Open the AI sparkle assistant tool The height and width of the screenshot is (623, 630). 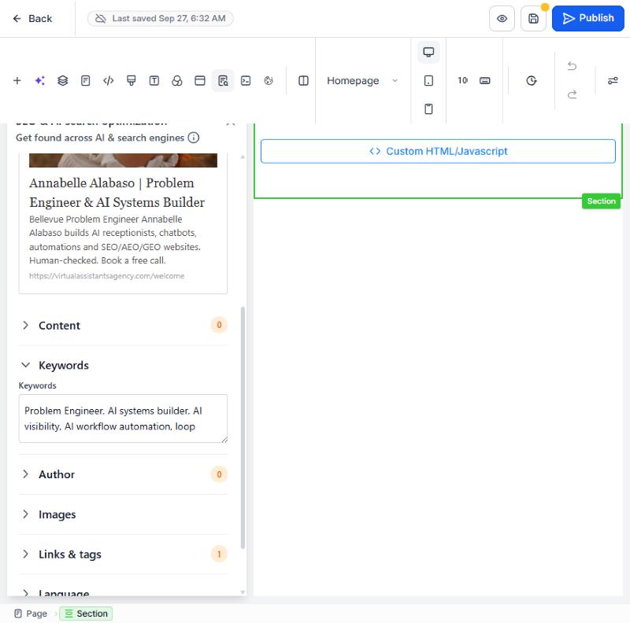point(40,81)
